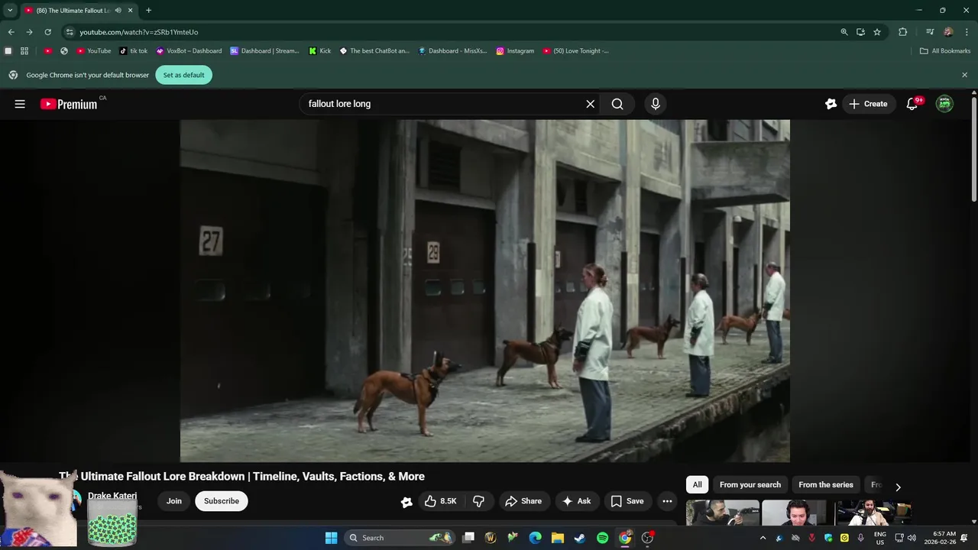The width and height of the screenshot is (978, 550).
Task: Open the tab search dropdown arrow
Action: point(10,11)
